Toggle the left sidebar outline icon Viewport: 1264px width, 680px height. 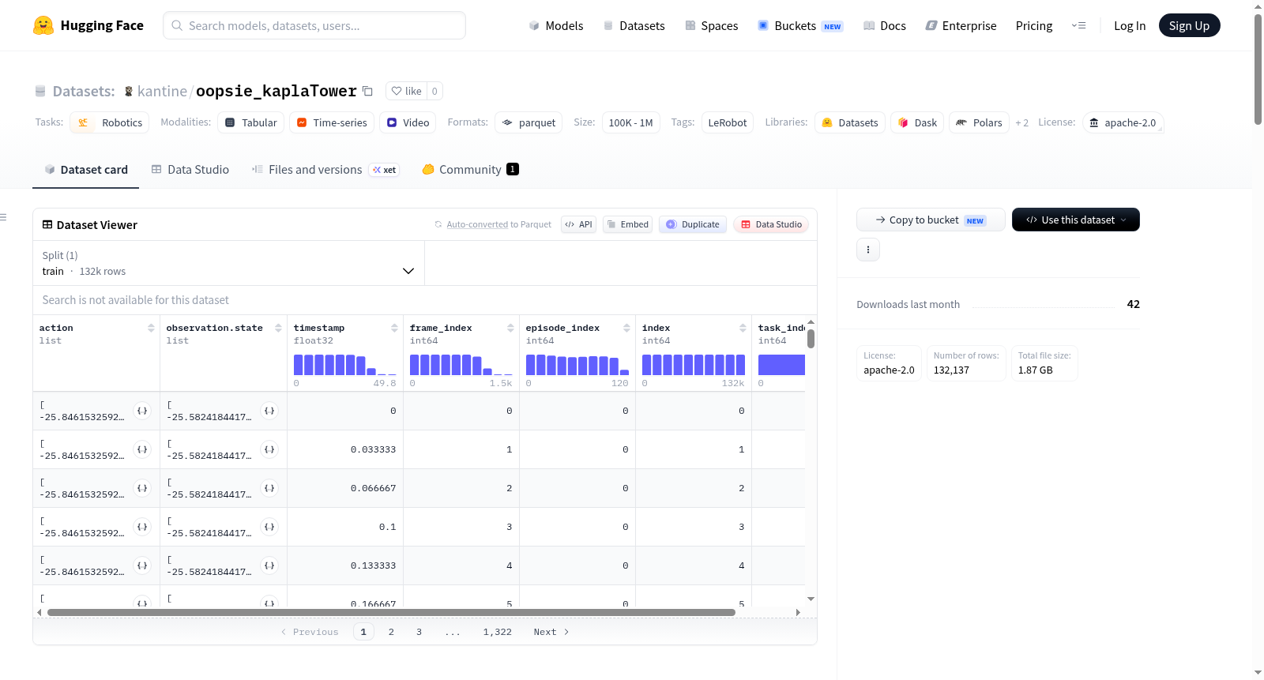[x=3, y=217]
